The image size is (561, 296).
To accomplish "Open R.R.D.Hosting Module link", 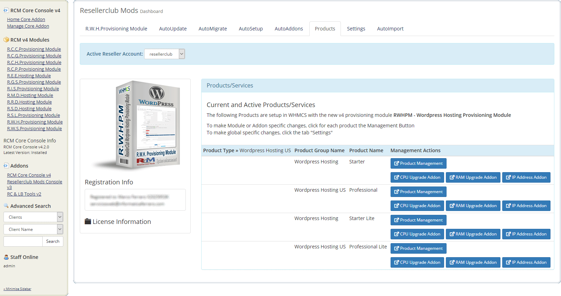I will coord(29,102).
